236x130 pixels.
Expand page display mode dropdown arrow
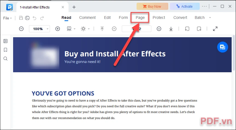click(x=75, y=29)
